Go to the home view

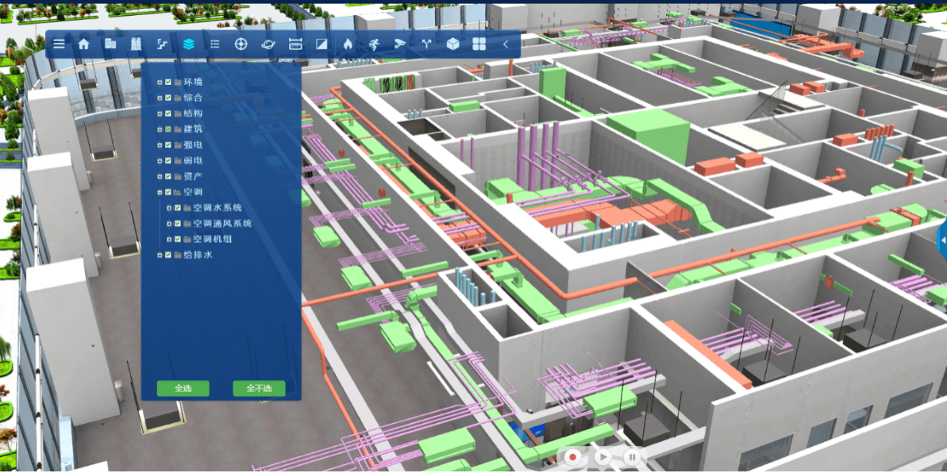coord(84,44)
